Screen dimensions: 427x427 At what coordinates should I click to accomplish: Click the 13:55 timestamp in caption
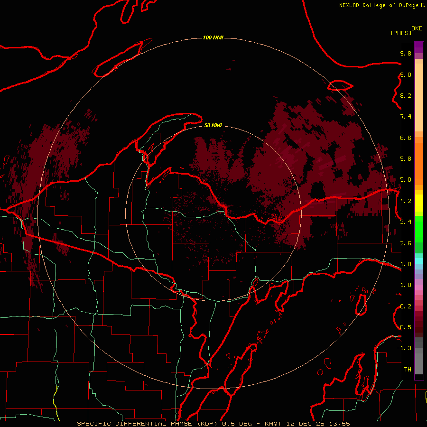(x=339, y=424)
